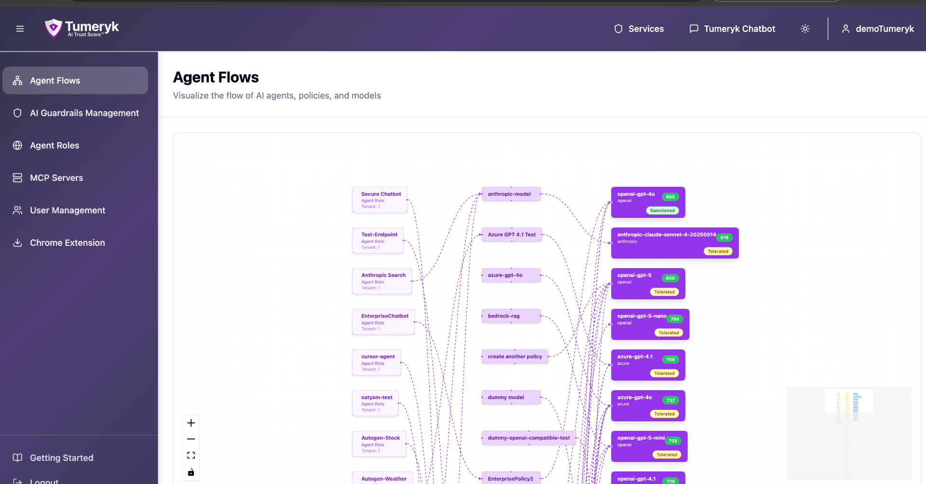Select the openai-gpt-5-mini model card
926x484 pixels.
point(649,446)
